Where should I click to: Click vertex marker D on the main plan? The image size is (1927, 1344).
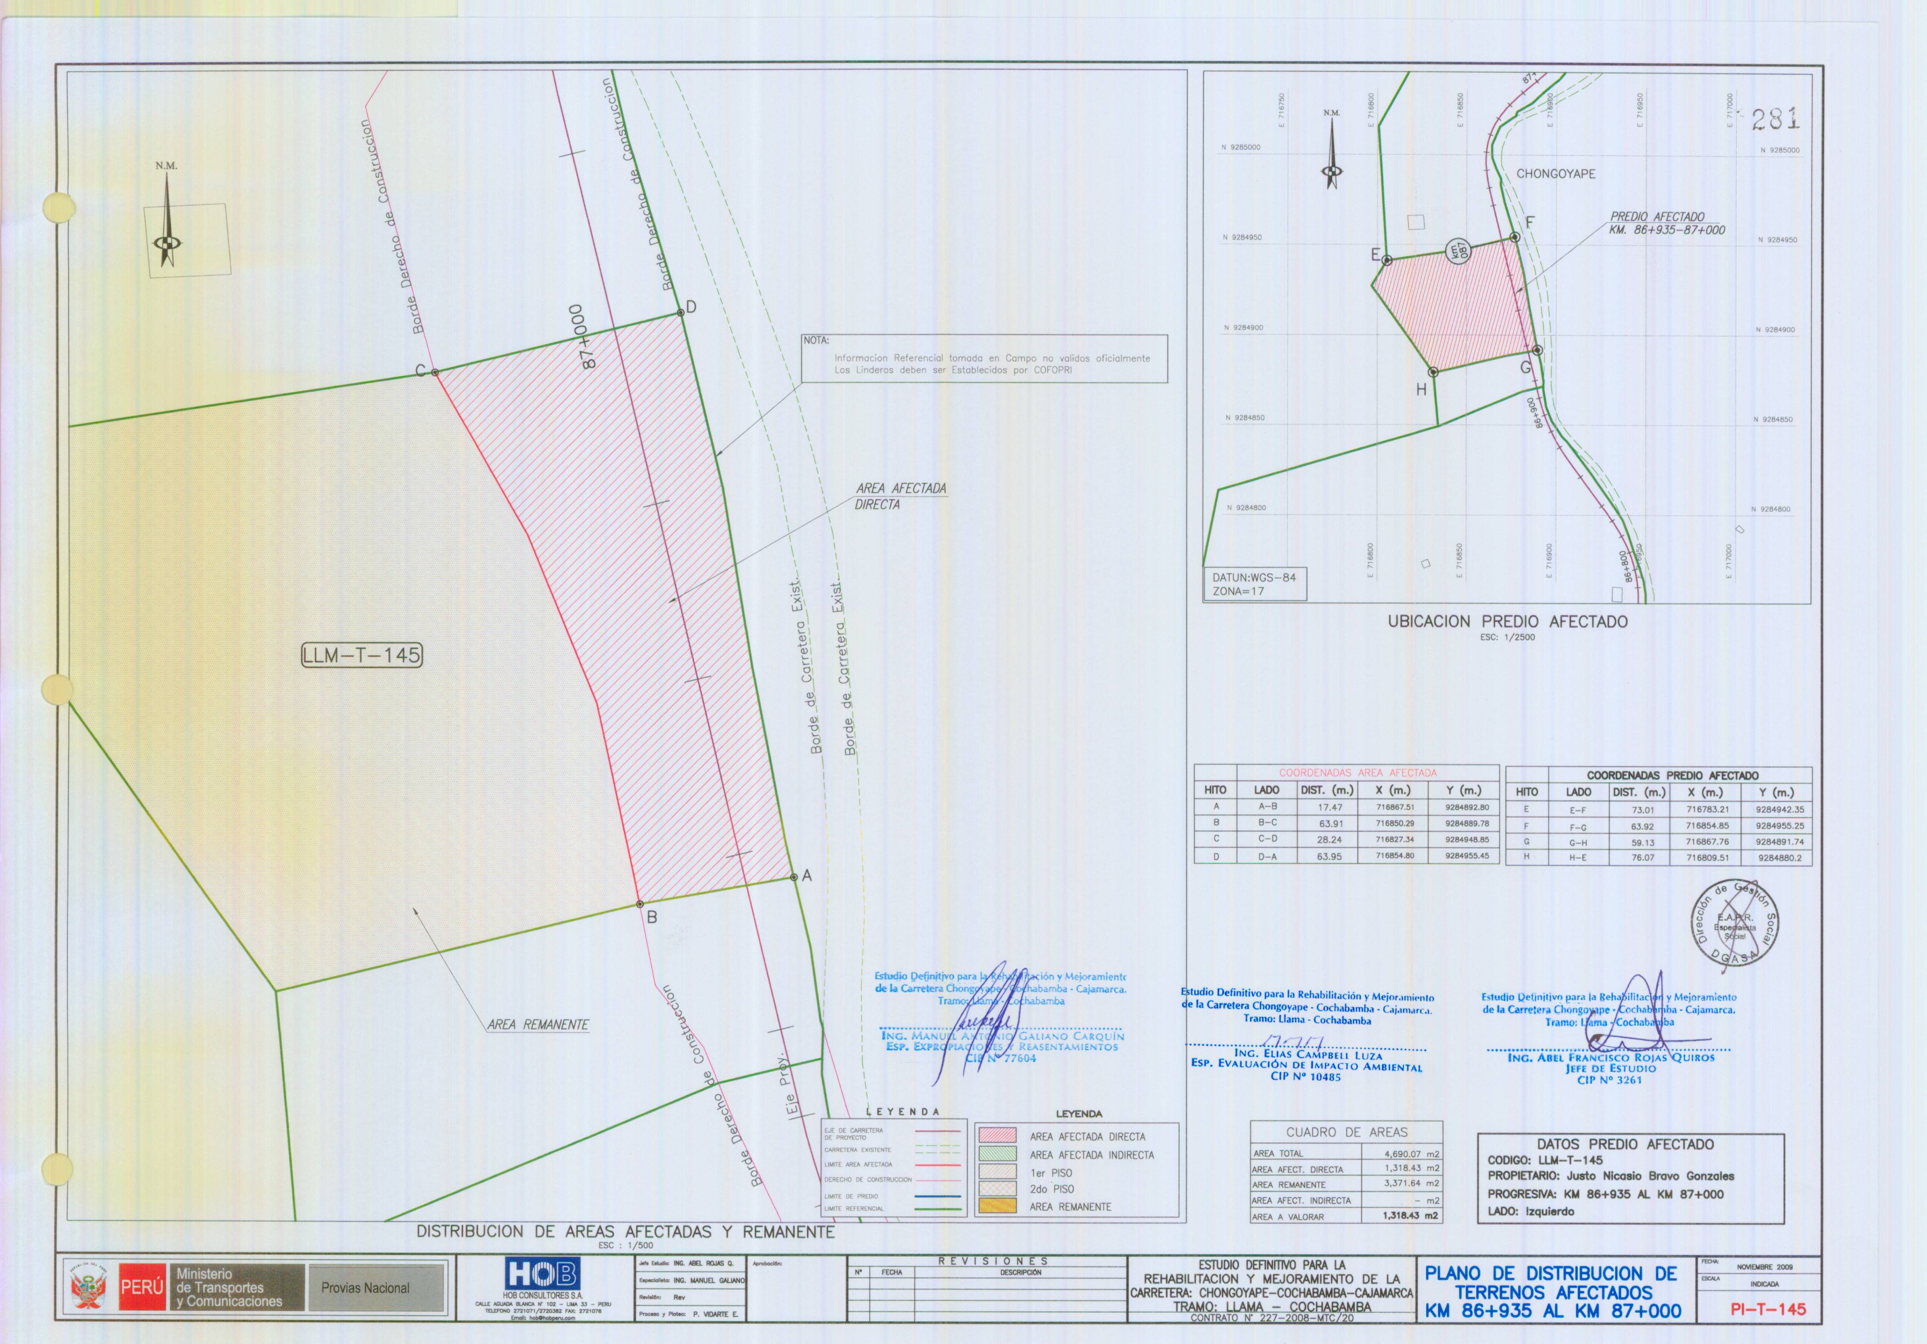point(680,314)
